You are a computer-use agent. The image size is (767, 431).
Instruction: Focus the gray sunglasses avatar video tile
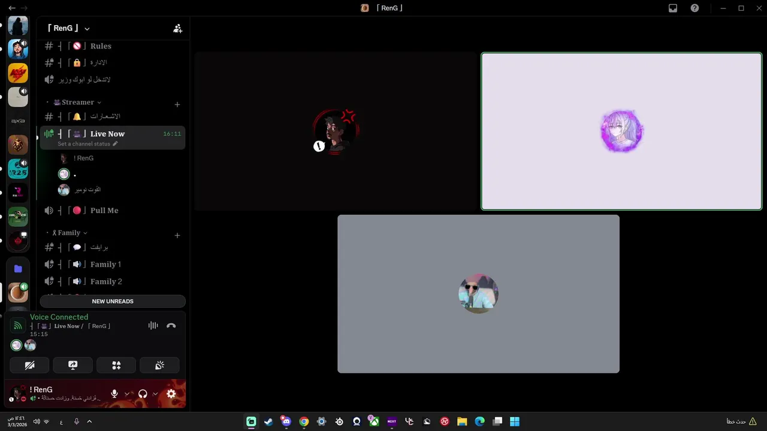click(478, 294)
